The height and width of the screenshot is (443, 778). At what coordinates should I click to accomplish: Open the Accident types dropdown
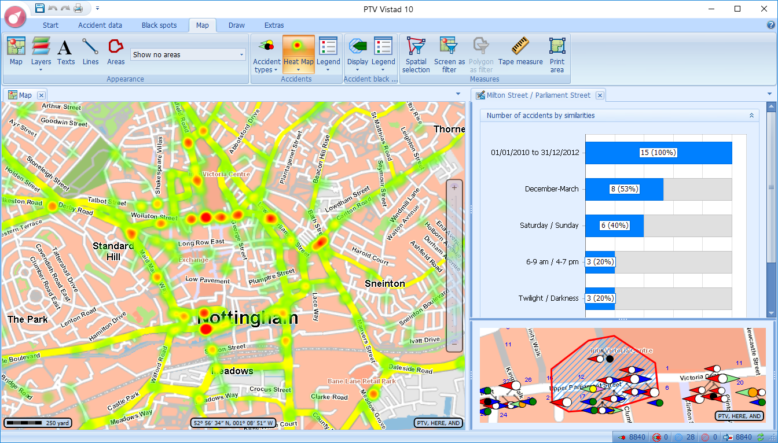[266, 54]
